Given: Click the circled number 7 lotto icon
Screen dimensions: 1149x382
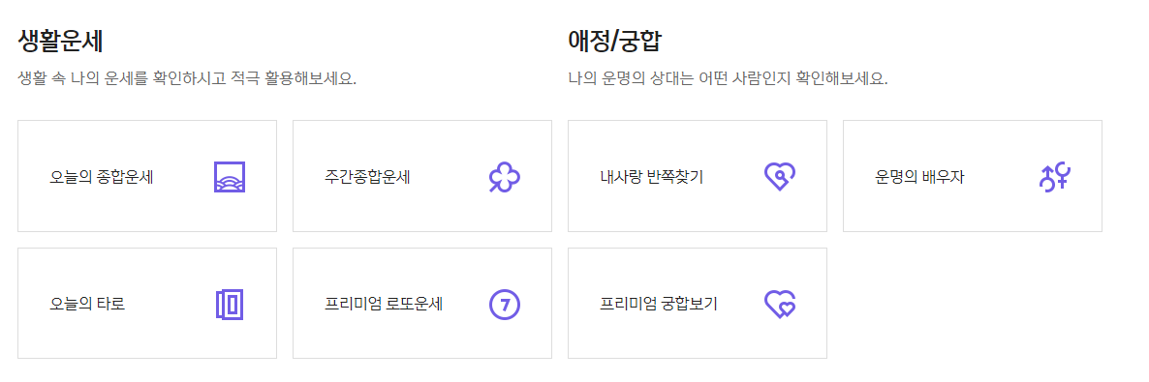Looking at the screenshot, I should (x=504, y=304).
